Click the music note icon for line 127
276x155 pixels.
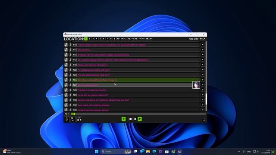66,85
